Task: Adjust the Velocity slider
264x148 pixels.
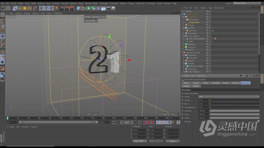Action: point(235,111)
